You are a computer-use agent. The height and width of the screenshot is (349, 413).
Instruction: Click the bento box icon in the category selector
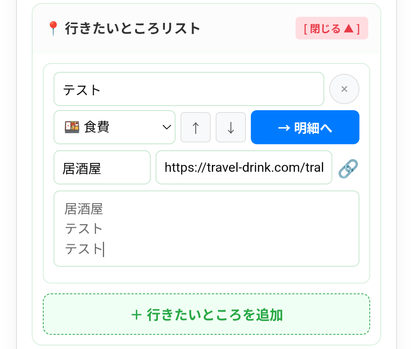tap(72, 127)
